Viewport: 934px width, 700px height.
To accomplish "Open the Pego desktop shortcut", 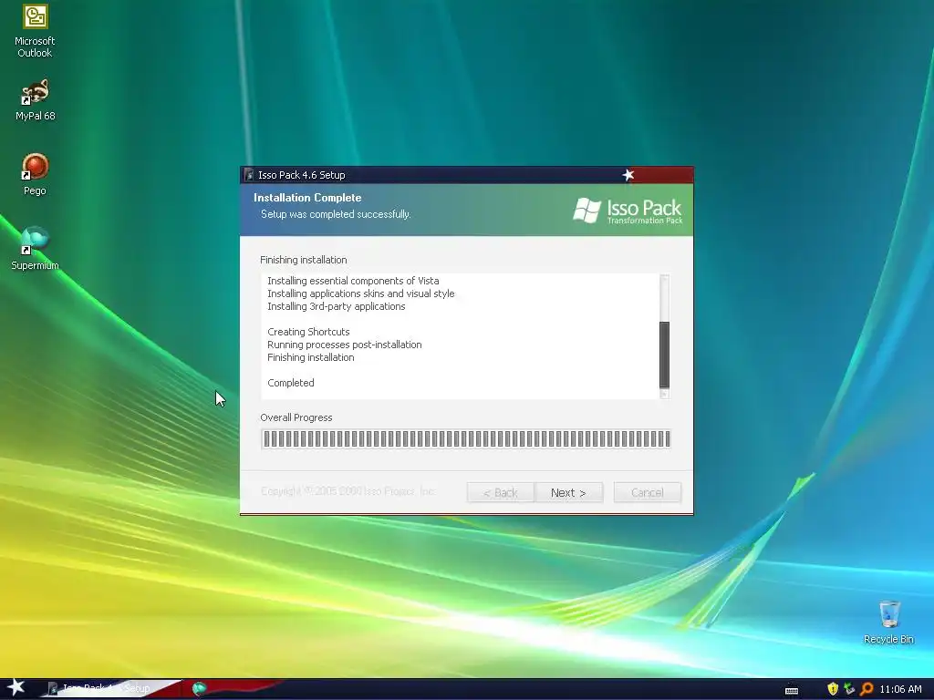I will [x=35, y=174].
